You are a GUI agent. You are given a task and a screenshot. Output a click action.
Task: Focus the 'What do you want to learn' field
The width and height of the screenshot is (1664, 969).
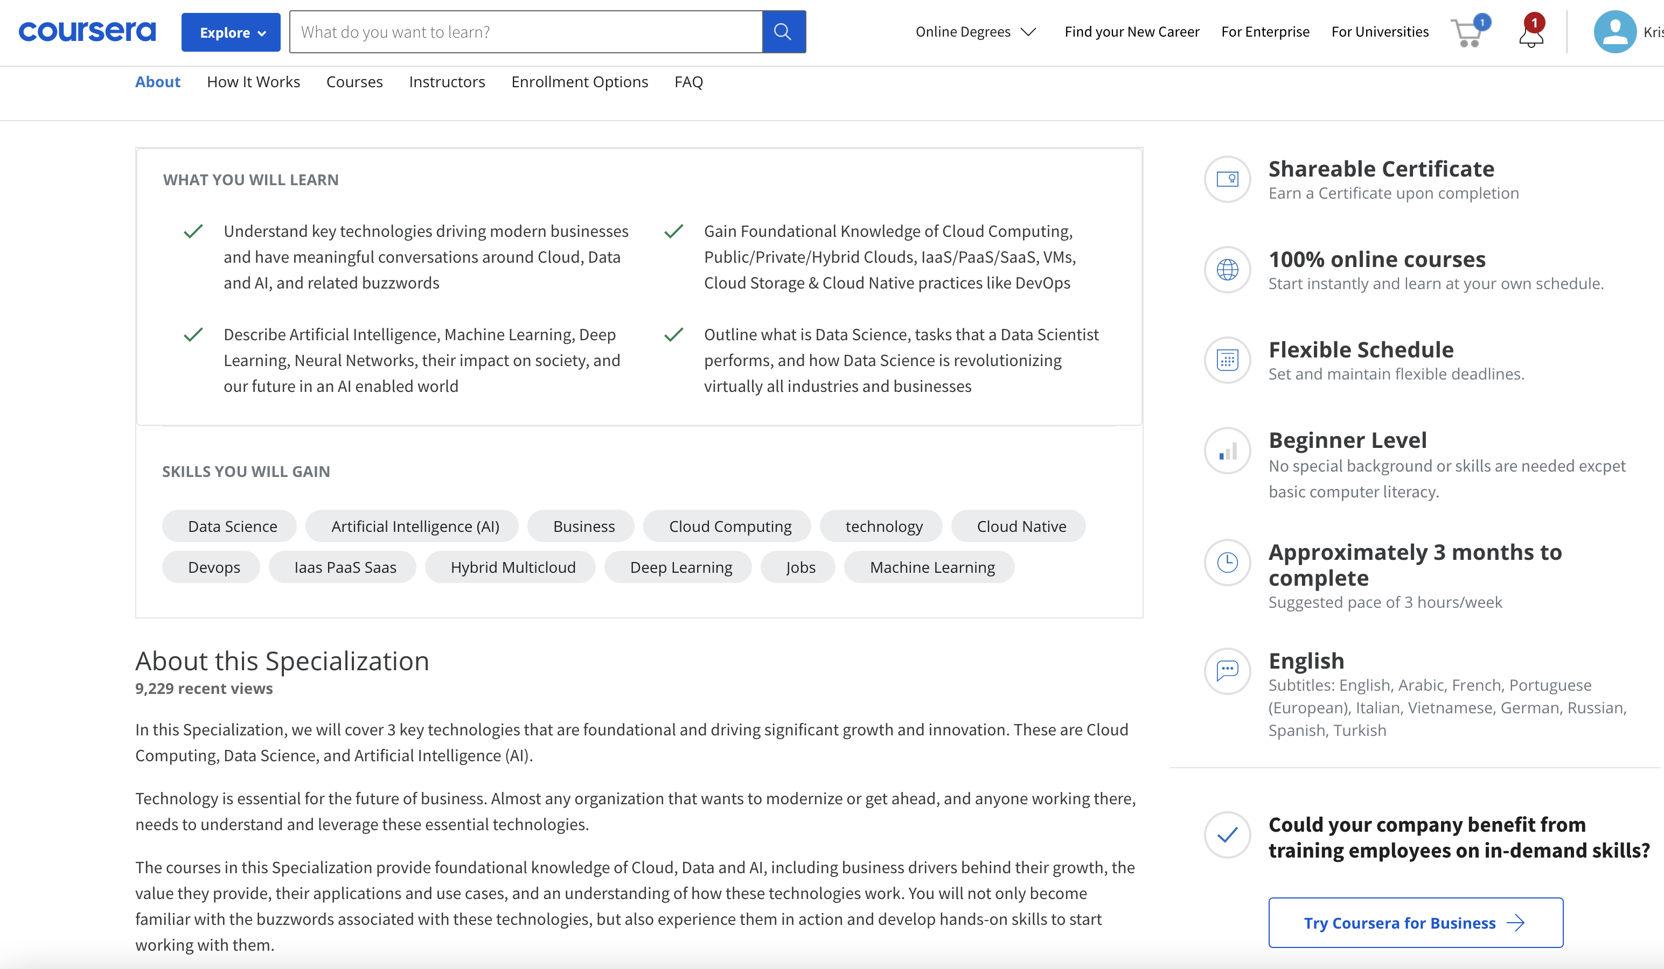[x=525, y=32]
